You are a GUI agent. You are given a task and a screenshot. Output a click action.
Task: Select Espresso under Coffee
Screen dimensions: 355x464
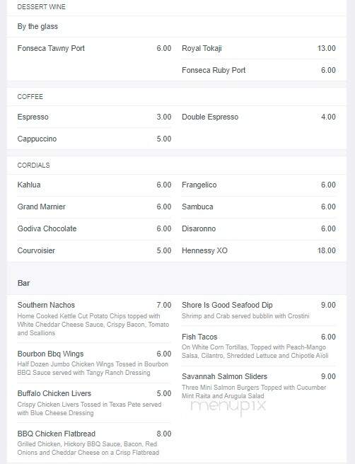click(x=33, y=117)
